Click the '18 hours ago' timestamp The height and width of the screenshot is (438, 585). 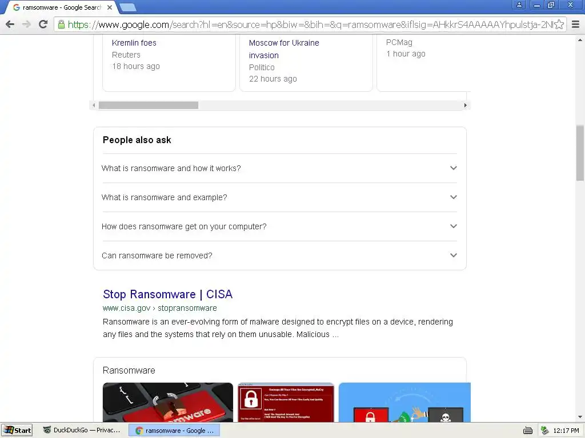136,66
